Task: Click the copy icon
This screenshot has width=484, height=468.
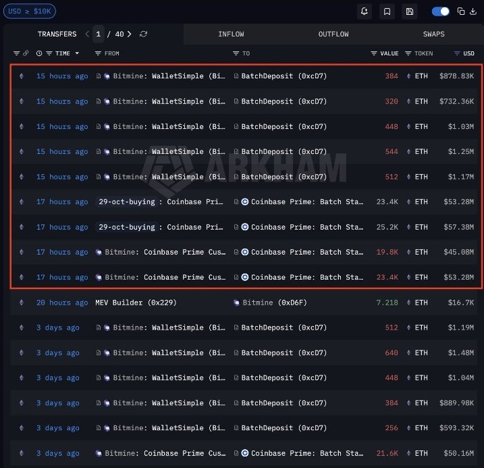Action: [461, 11]
